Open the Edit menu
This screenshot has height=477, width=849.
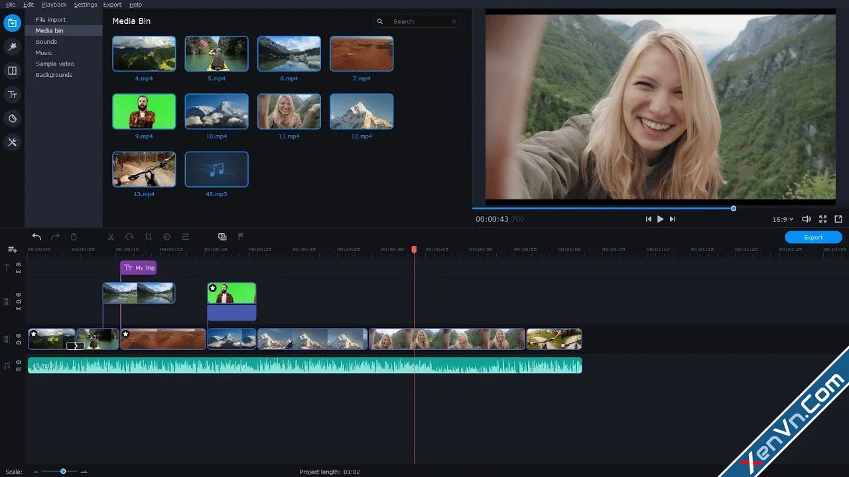pos(29,5)
